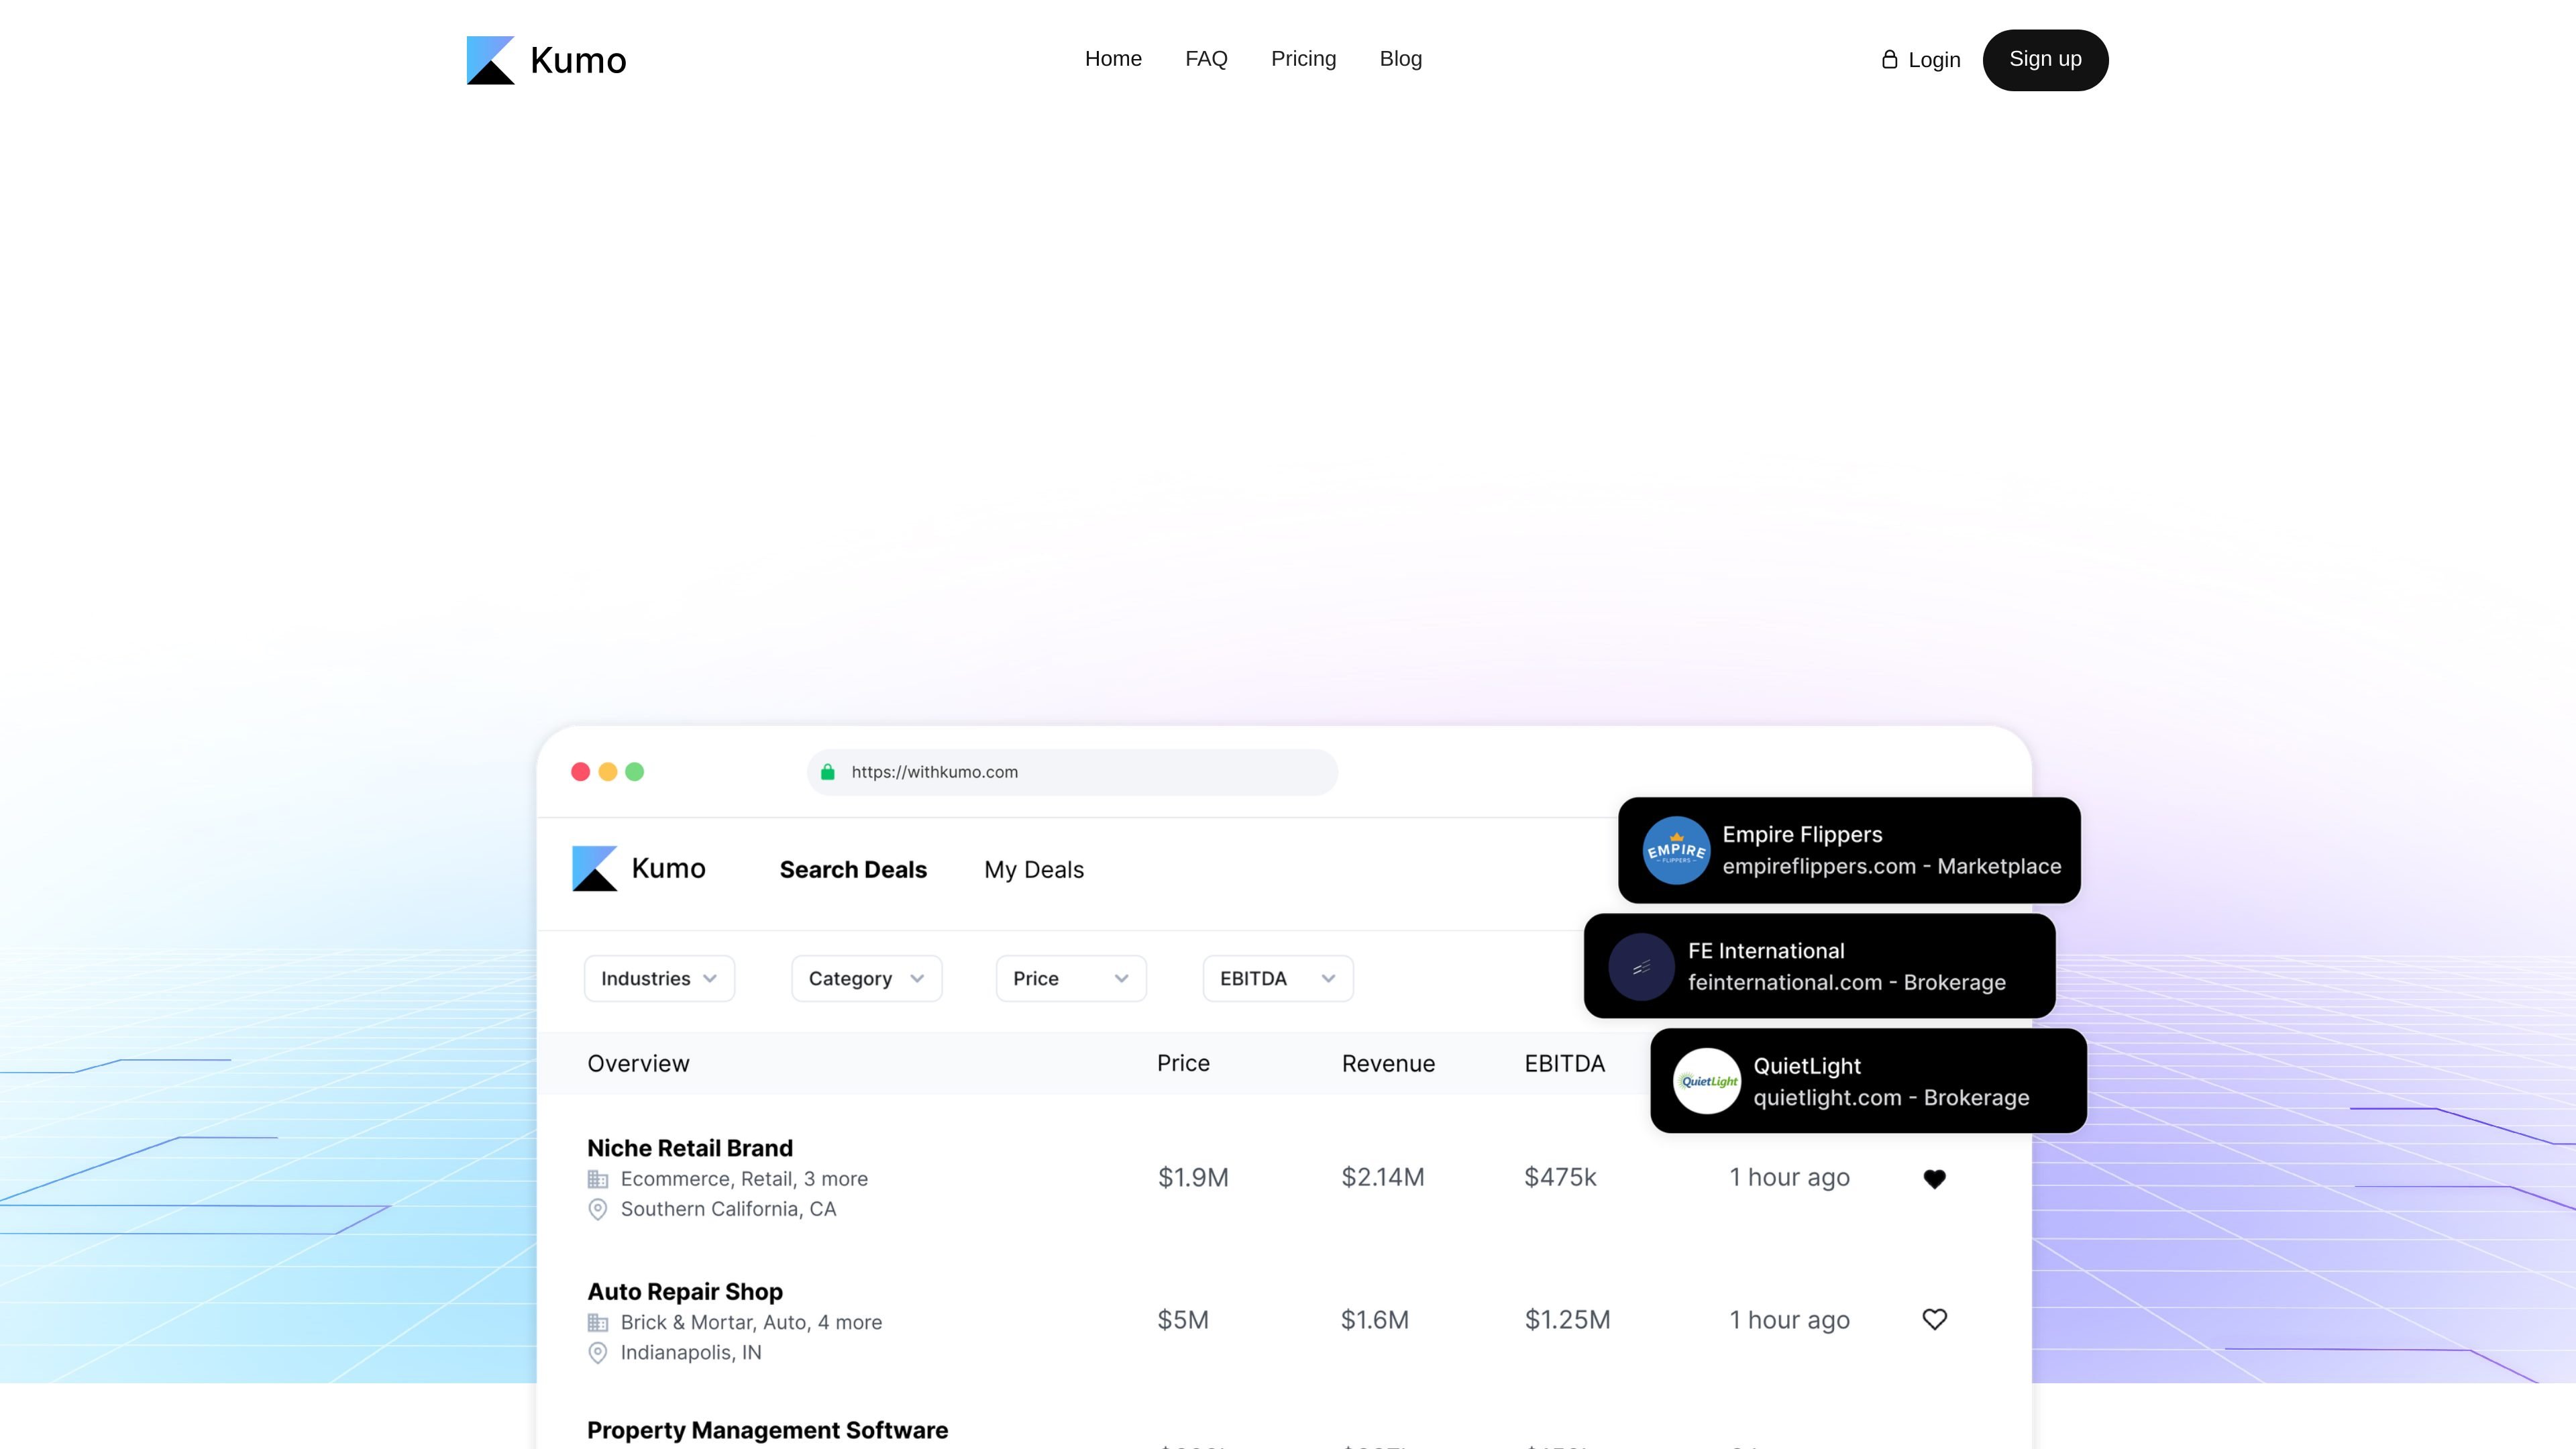Click the QuietLight brokerage card text
Viewport: 2576px width, 1449px height.
pyautogui.click(x=1891, y=1082)
